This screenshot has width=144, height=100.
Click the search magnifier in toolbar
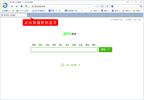(x=141, y=6)
